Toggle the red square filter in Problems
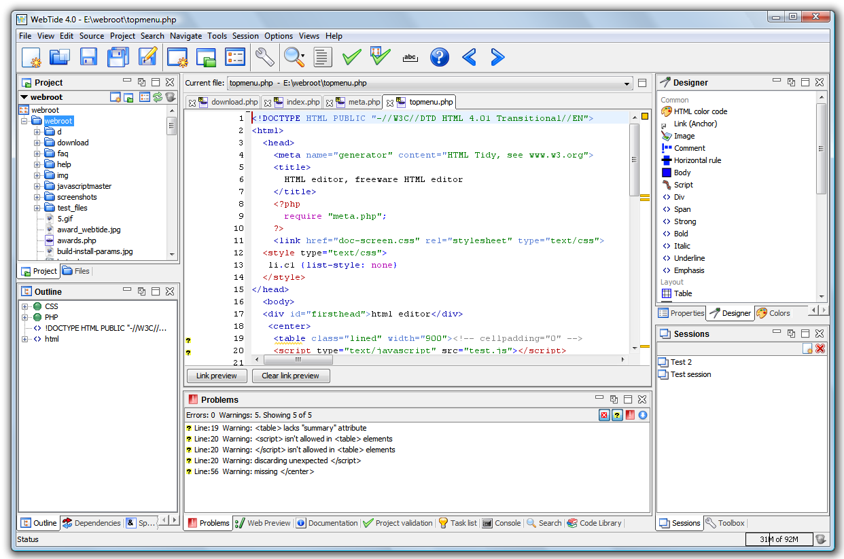This screenshot has height=559, width=844. coord(630,415)
